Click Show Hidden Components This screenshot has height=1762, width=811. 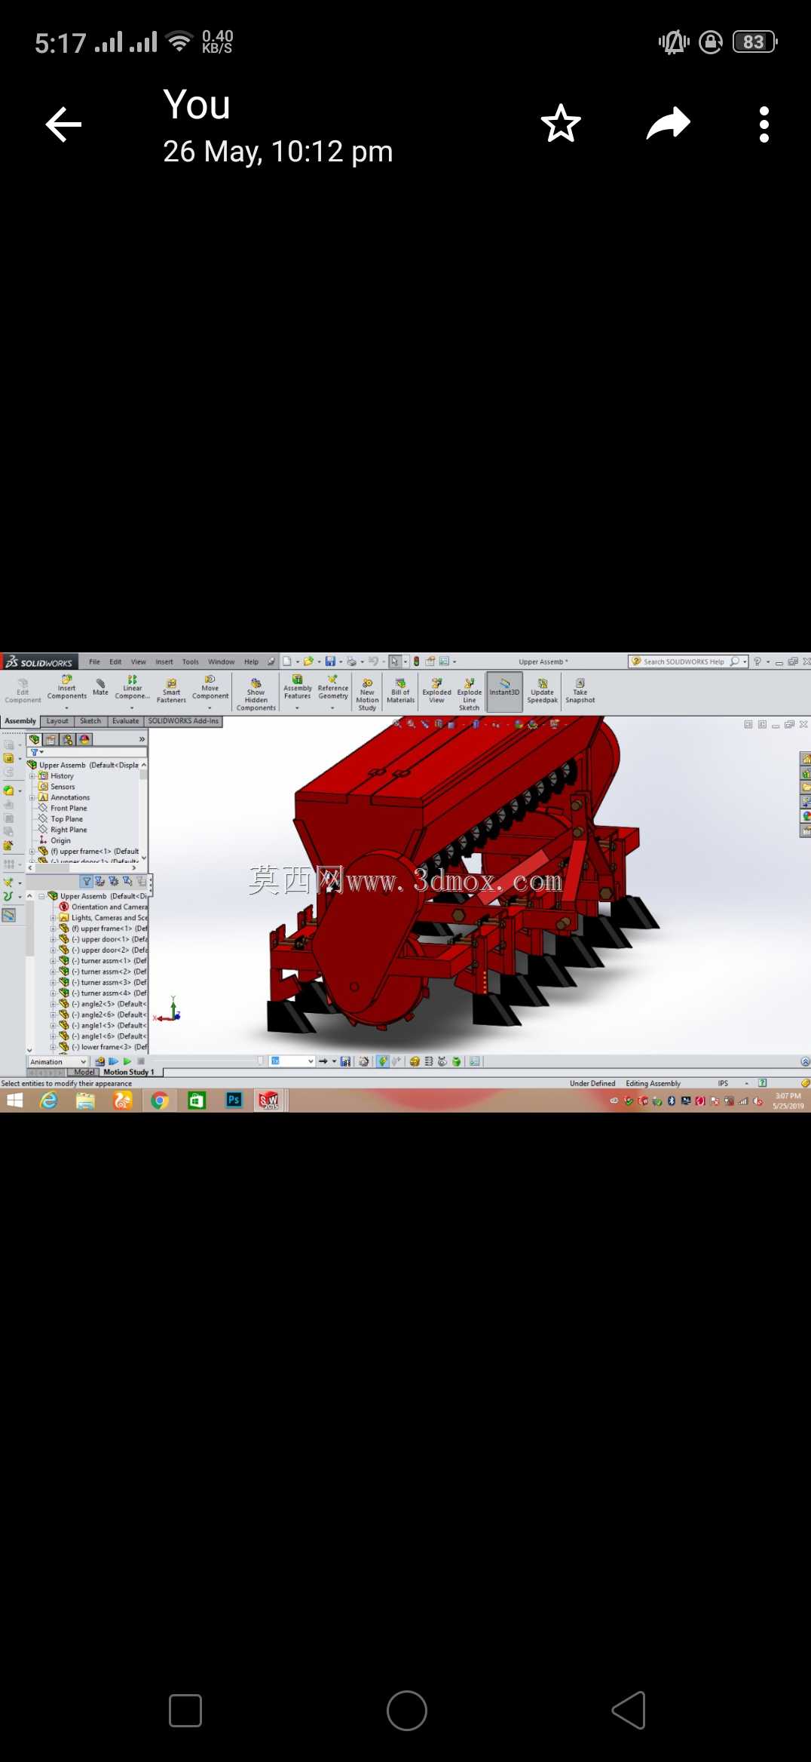256,695
